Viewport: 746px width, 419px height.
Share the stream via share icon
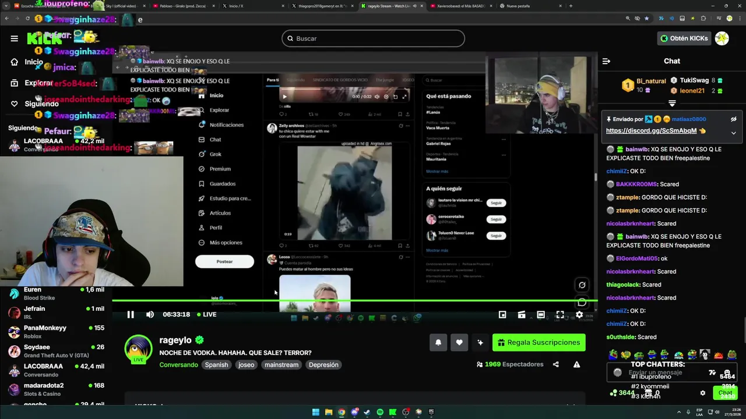tap(555, 364)
